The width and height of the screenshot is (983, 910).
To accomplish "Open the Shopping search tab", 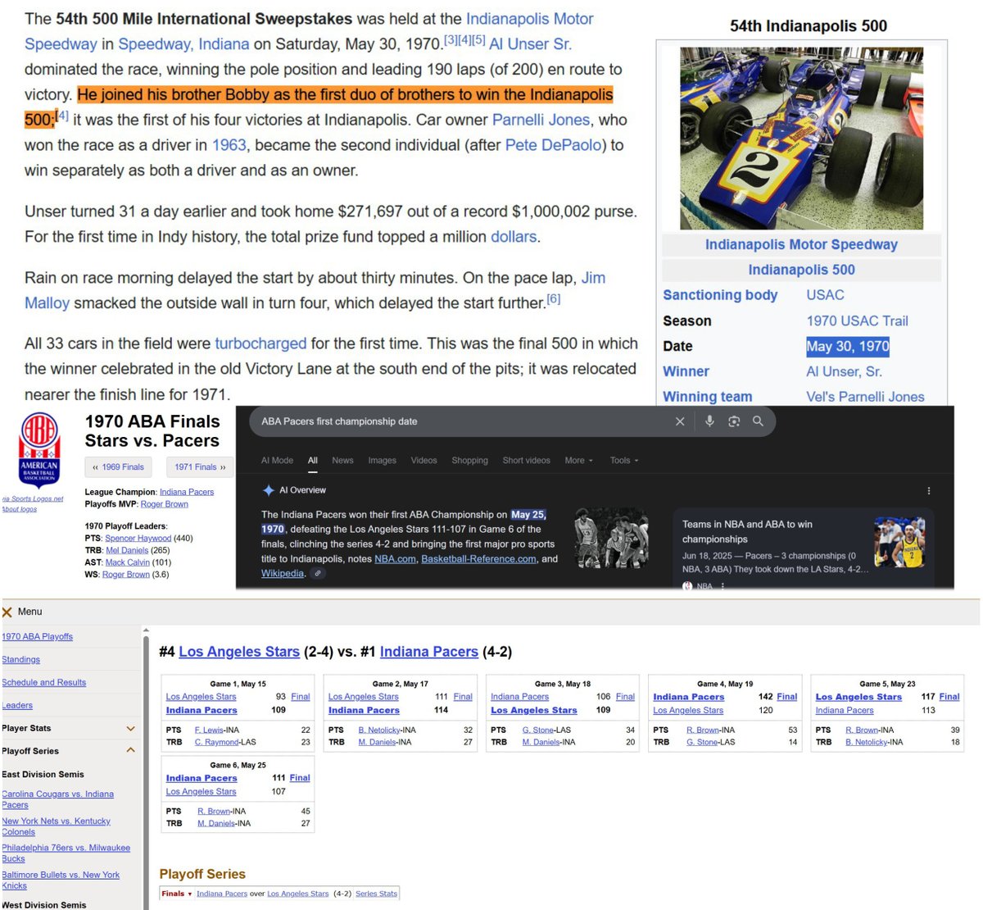I will pos(469,461).
